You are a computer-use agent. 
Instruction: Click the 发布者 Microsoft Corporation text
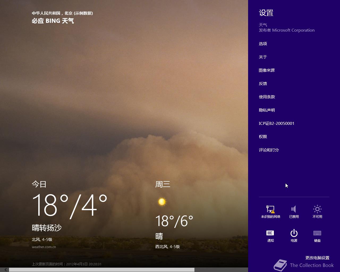287,30
